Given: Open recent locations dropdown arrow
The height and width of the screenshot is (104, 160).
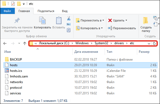Looking at the screenshot, I should pos(19,43).
